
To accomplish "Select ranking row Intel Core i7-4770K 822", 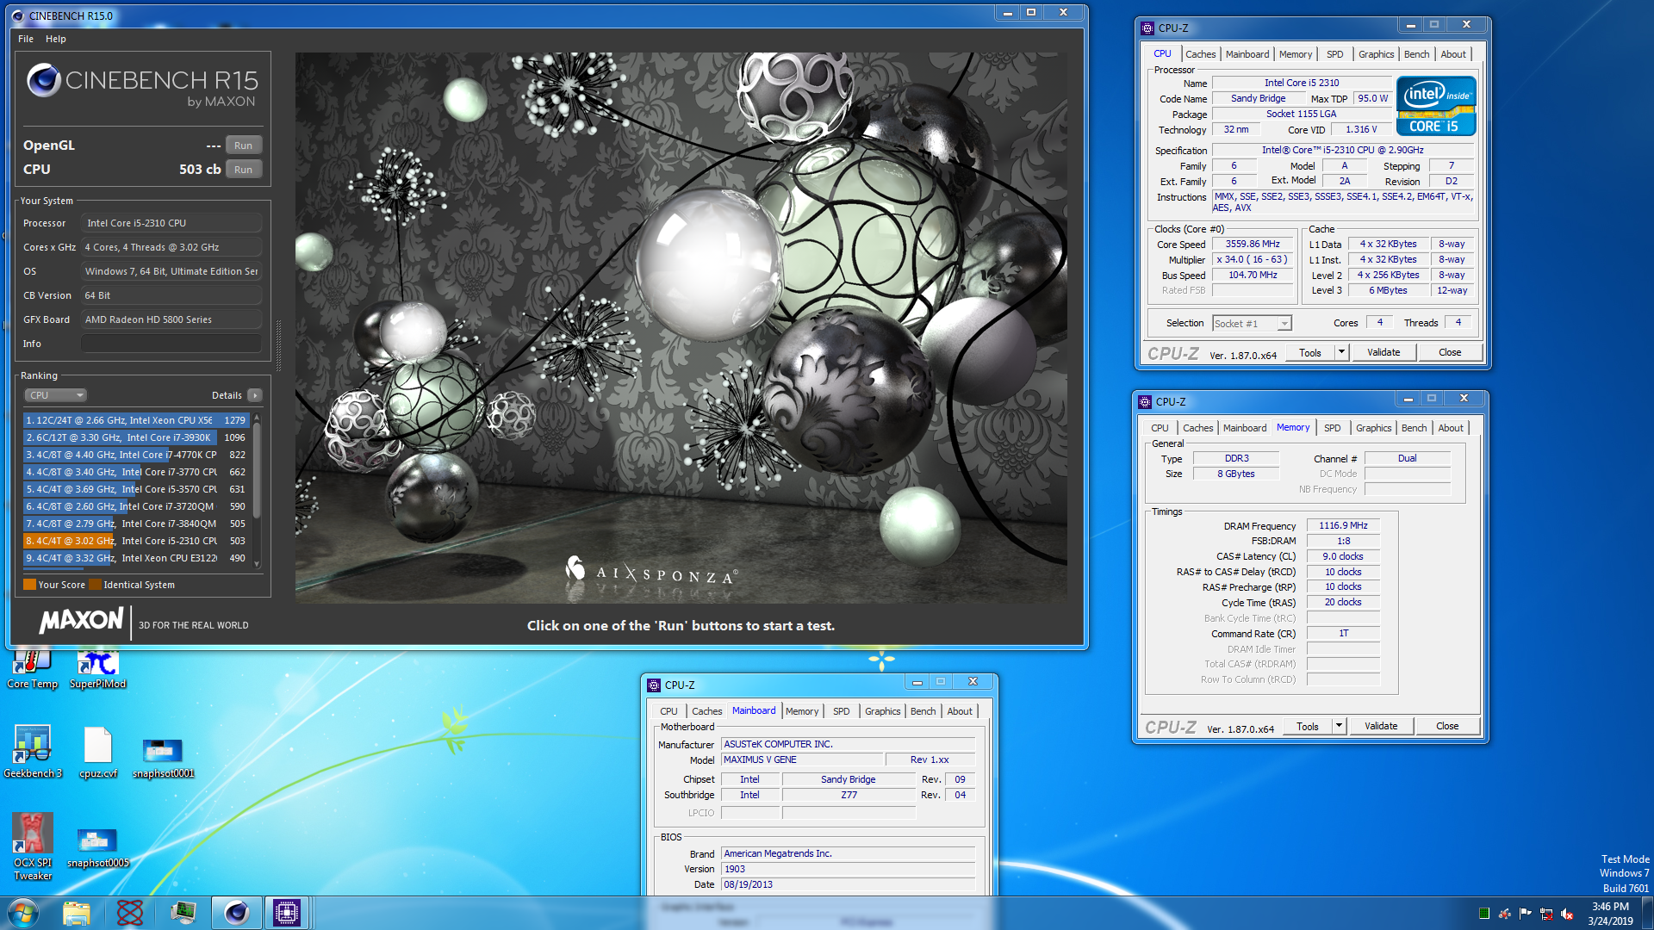I will click(x=136, y=455).
